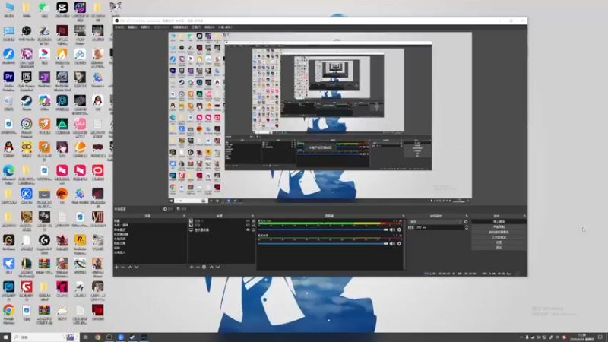Pop out the Scene Transitions dock panel

point(467,216)
